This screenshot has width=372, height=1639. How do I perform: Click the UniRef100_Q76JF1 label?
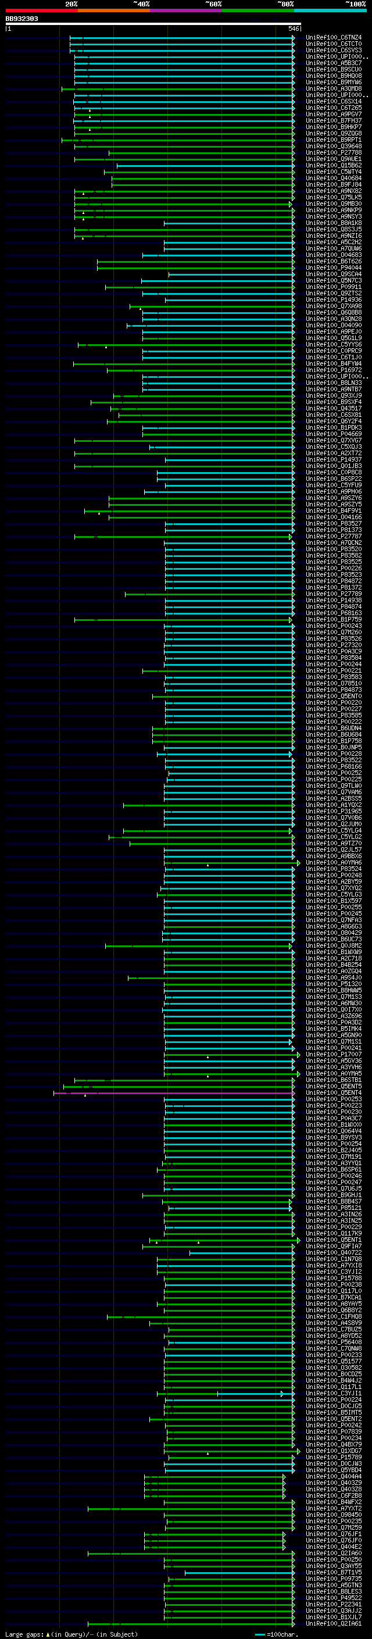point(334,1535)
